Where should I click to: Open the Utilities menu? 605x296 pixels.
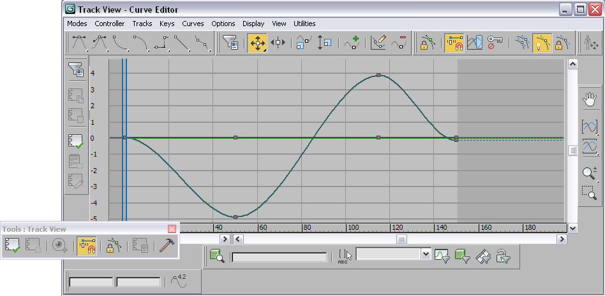coord(304,24)
